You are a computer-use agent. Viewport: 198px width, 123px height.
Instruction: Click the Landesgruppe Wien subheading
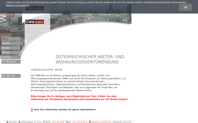[x=47, y=70]
